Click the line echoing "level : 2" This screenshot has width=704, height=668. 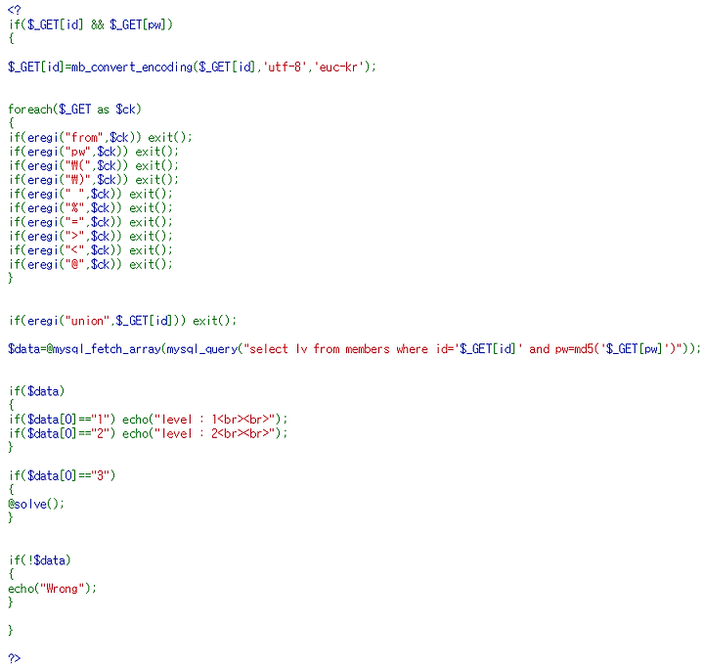pyautogui.click(x=148, y=433)
